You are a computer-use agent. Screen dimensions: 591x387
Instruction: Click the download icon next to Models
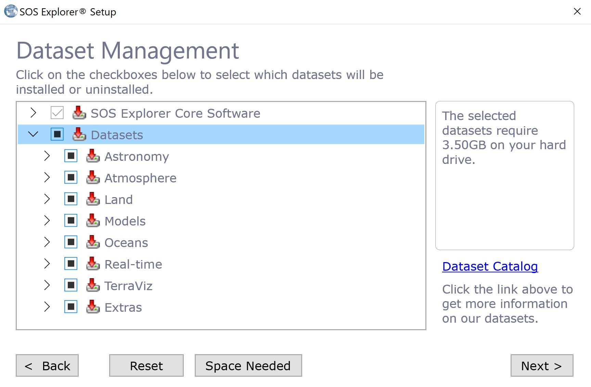point(93,220)
